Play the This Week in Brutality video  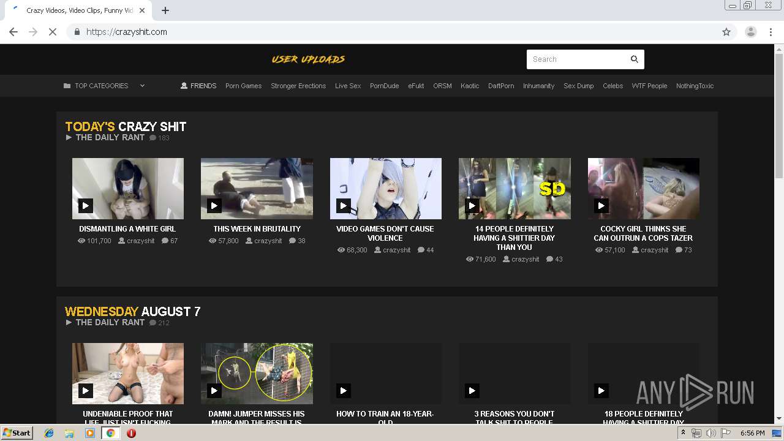click(x=214, y=206)
